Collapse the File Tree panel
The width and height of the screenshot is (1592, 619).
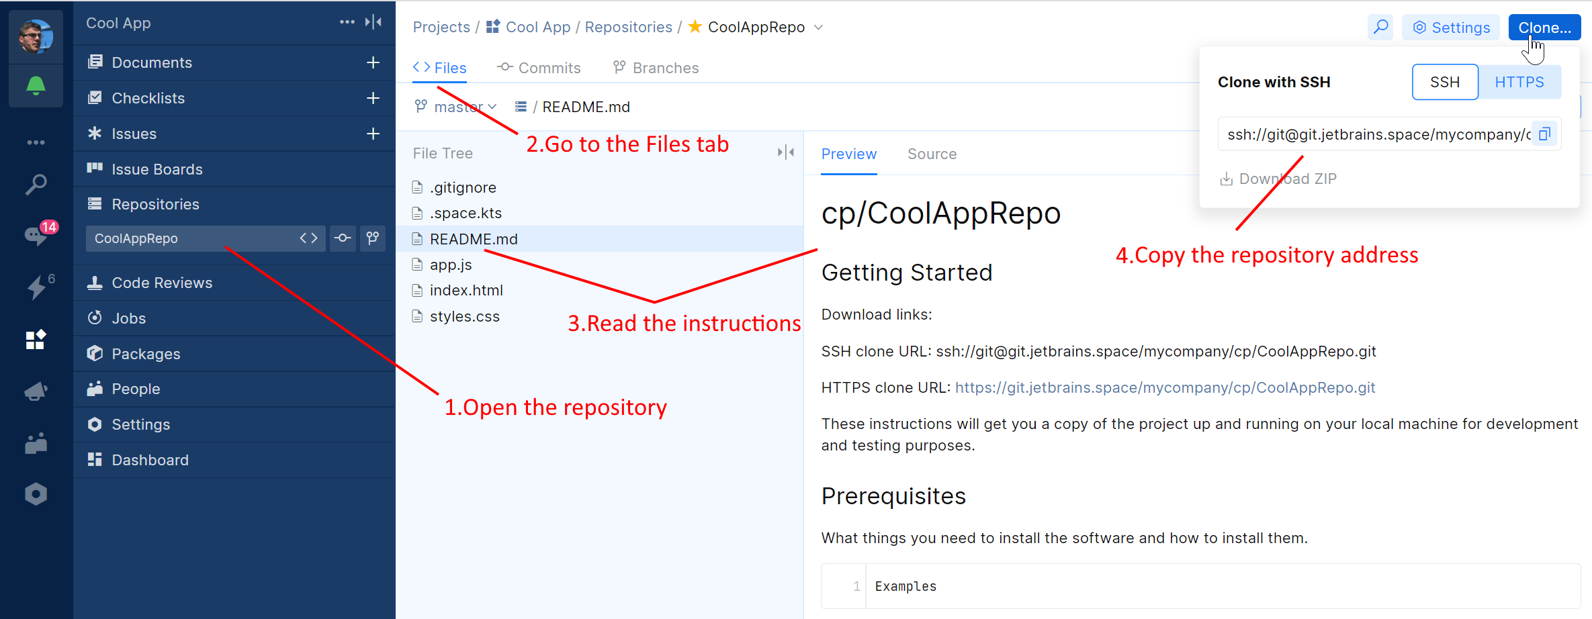[785, 153]
